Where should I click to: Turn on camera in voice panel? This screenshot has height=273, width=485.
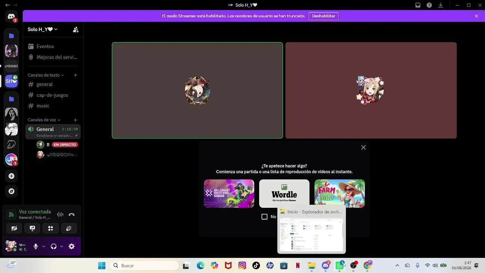click(x=14, y=228)
